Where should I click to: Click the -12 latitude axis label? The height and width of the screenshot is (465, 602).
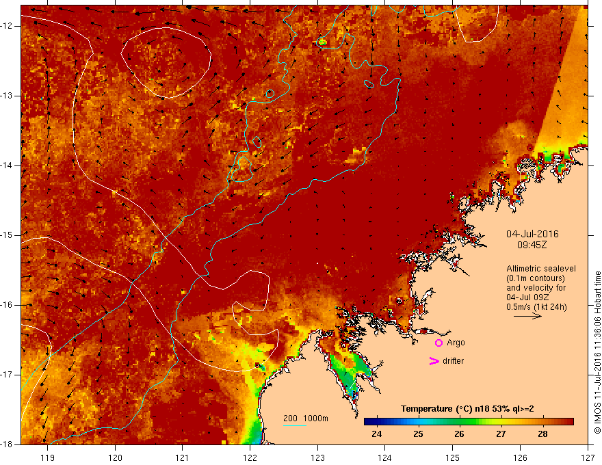[8, 26]
